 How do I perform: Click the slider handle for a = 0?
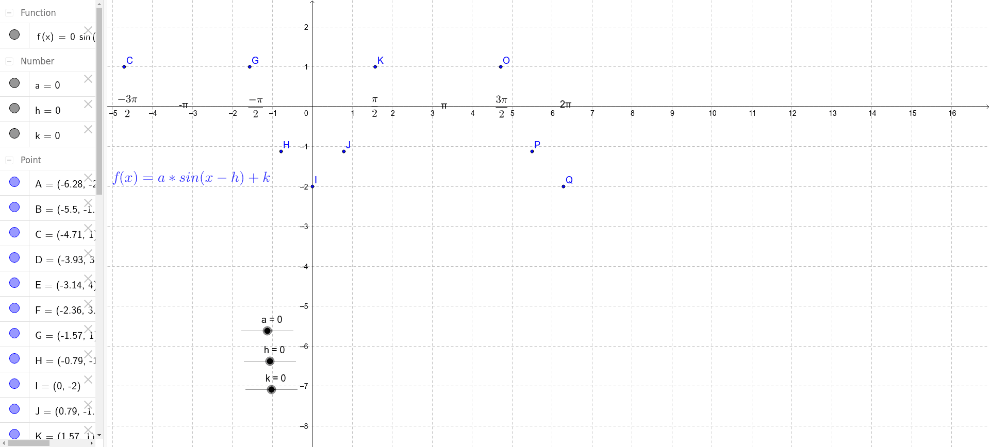pos(267,331)
